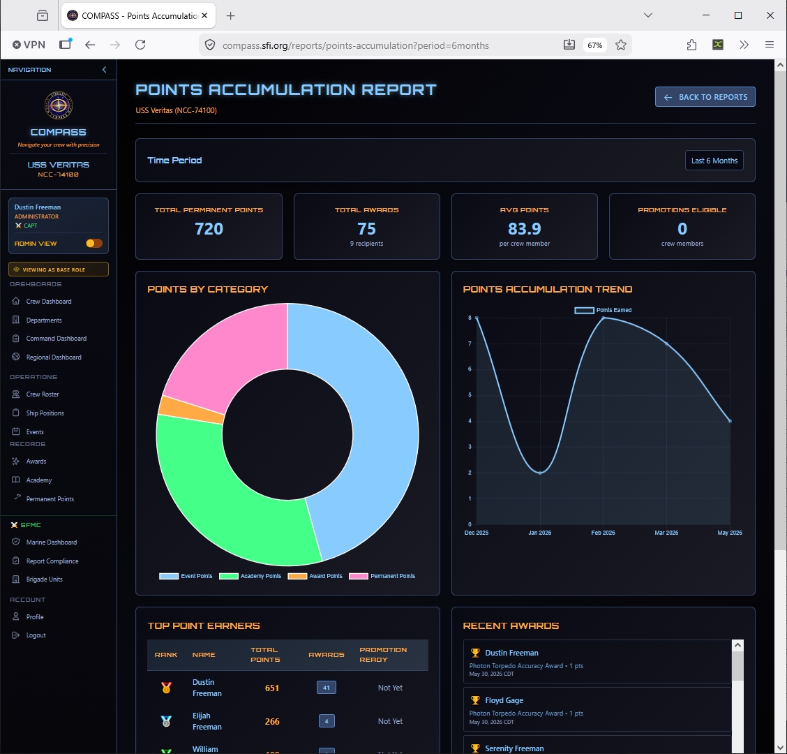Image resolution: width=787 pixels, height=754 pixels.
Task: Go back in browser history
Action: point(90,45)
